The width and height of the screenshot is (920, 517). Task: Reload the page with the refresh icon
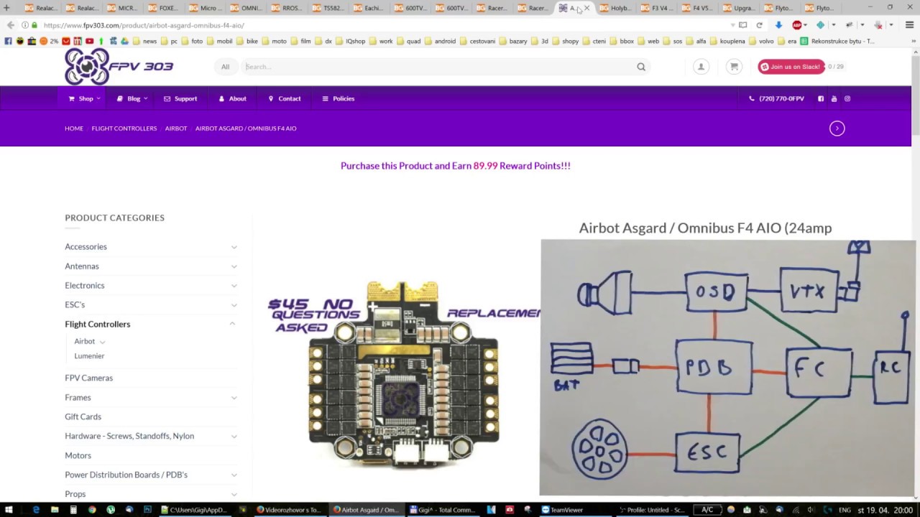759,25
